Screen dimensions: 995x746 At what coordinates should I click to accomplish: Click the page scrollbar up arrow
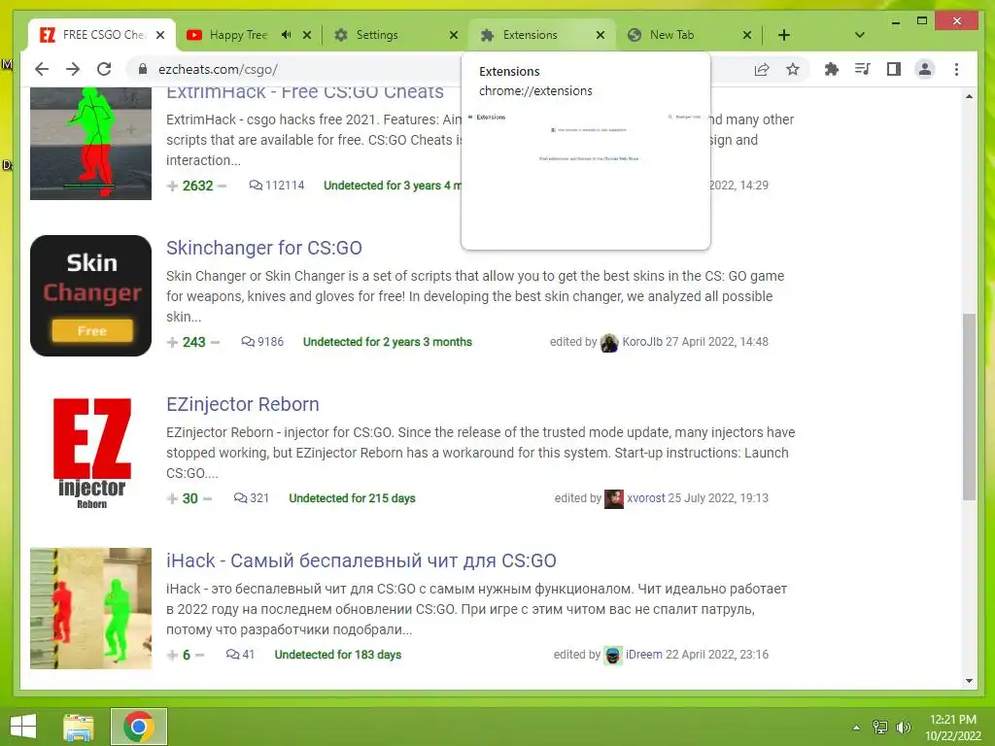[969, 96]
